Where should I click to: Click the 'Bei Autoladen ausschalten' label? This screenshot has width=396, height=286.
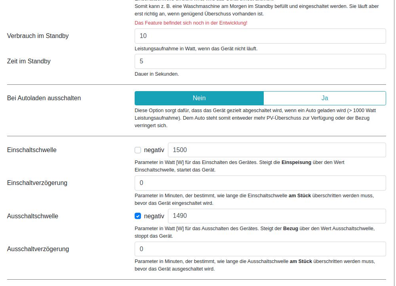coord(44,98)
